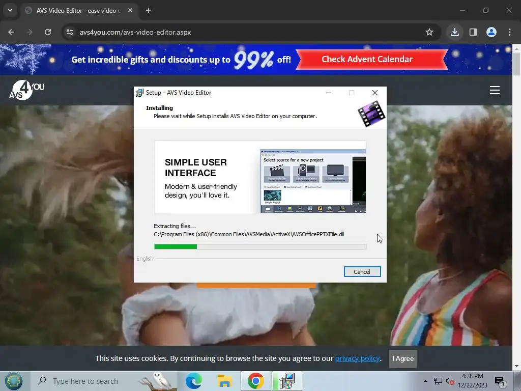Click muted volume tray icon
This screenshot has height=391, width=521.
click(x=450, y=381)
